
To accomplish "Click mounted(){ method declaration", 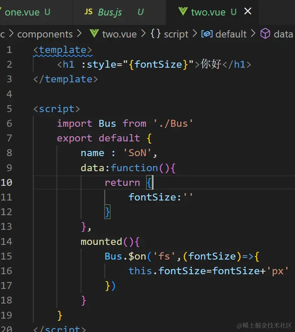I will (x=110, y=242).
